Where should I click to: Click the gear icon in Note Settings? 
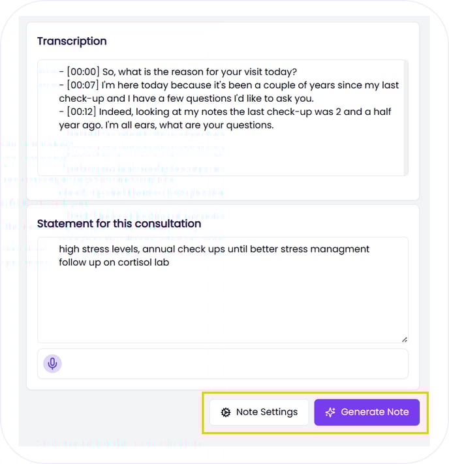click(x=226, y=412)
